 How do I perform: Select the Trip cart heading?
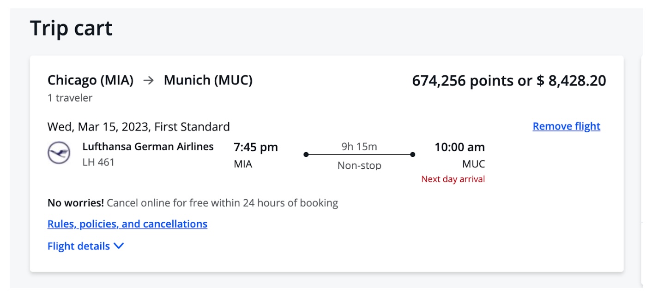pos(71,28)
